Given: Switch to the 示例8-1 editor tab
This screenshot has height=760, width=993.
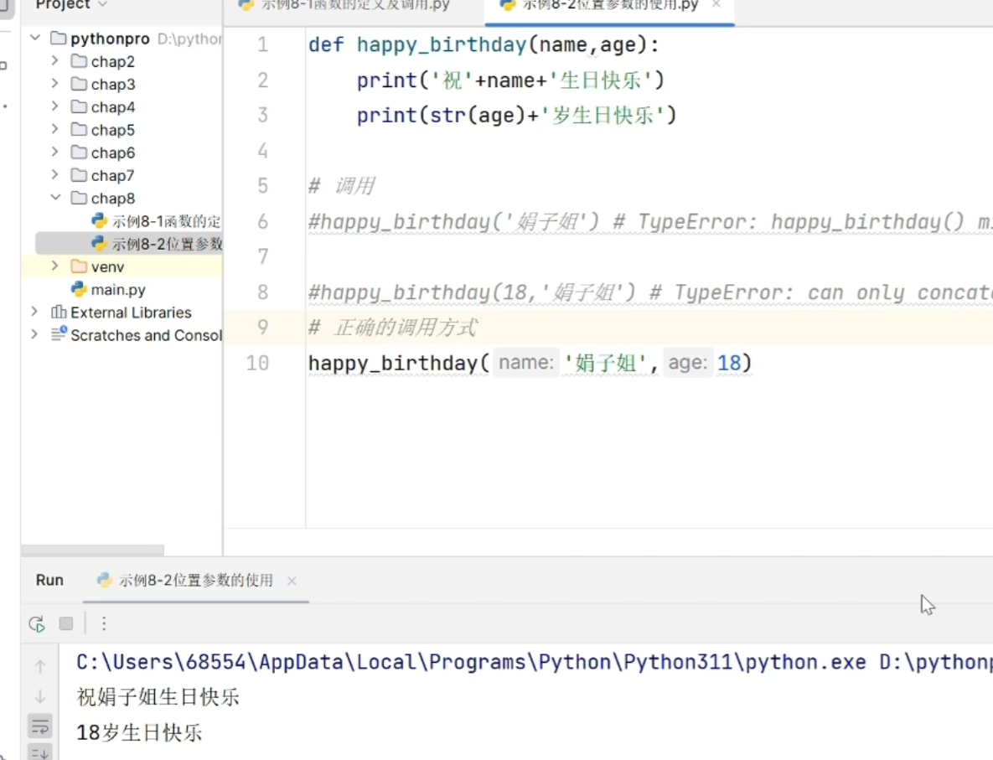Looking at the screenshot, I should tap(345, 6).
